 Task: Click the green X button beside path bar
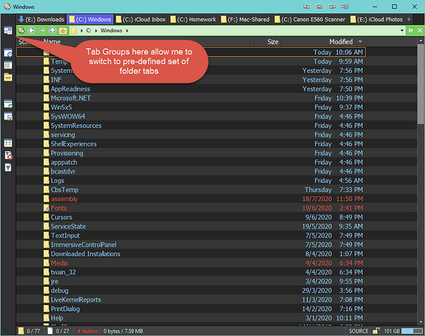420,30
